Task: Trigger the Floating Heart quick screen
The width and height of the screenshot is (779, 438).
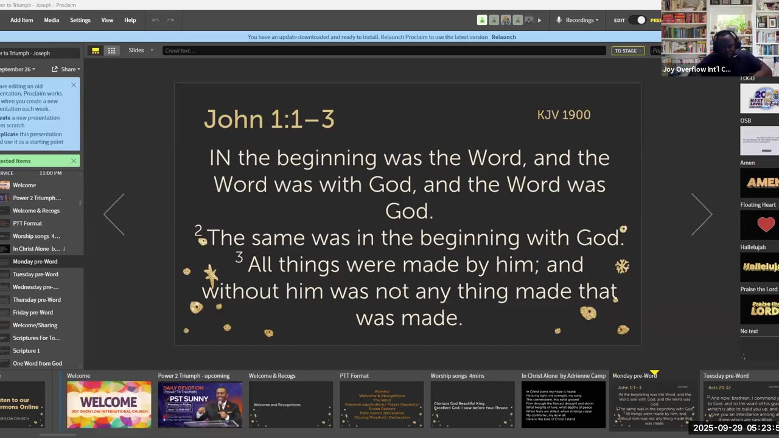Action: click(x=760, y=224)
